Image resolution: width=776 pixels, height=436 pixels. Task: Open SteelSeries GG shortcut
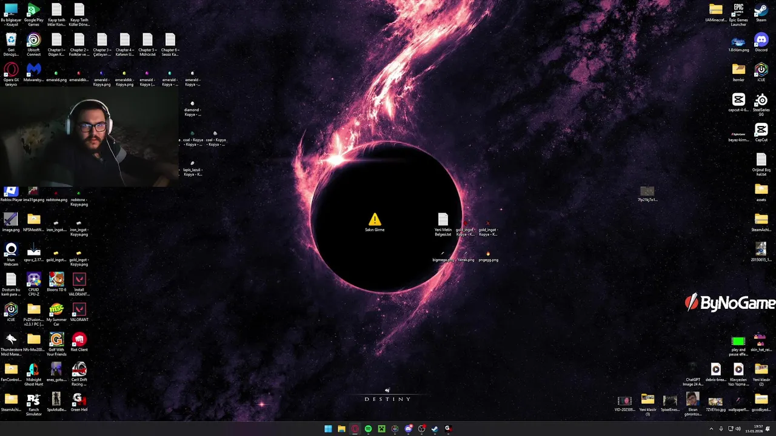tap(761, 105)
